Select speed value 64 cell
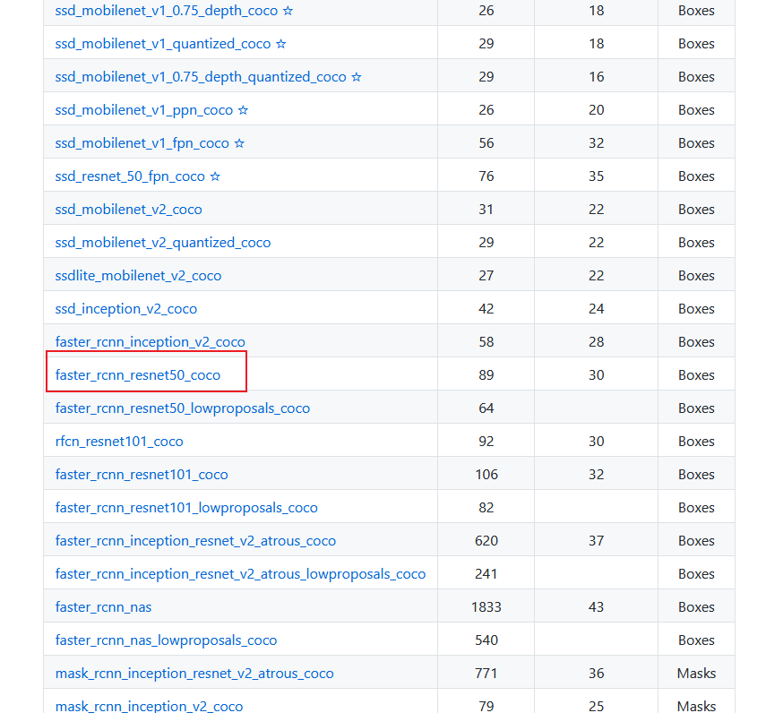This screenshot has width=766, height=713. point(486,408)
